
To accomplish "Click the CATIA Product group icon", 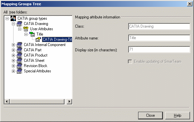I will [19, 55].
